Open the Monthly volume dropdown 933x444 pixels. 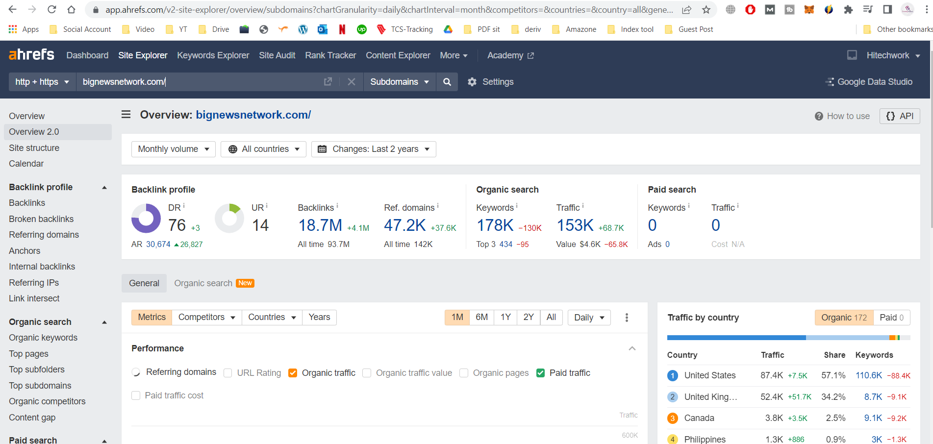click(174, 149)
